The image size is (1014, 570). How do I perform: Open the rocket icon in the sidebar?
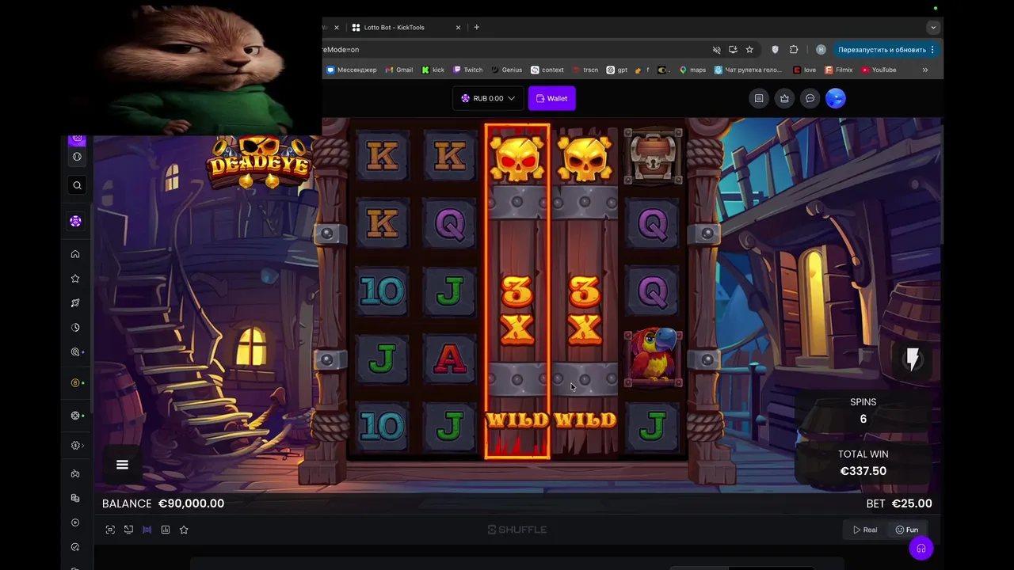(x=75, y=303)
